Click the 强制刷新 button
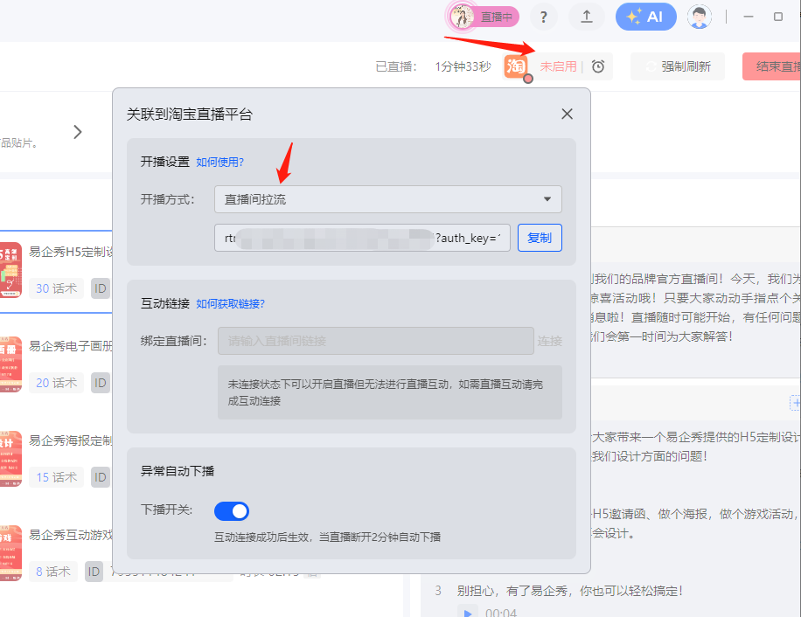 point(678,66)
